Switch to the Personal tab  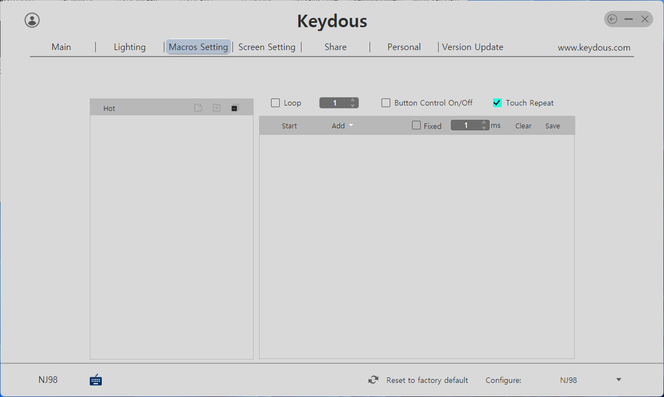point(404,47)
